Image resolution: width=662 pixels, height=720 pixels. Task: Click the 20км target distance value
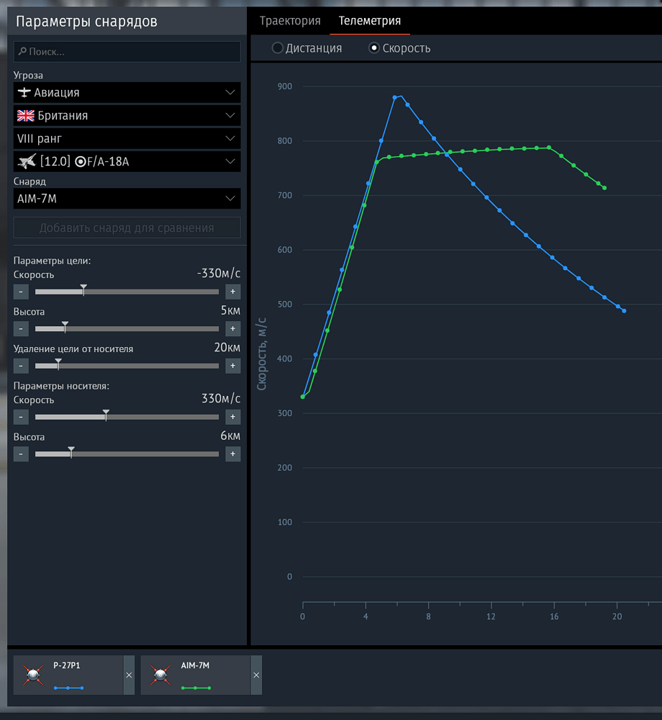tap(227, 348)
